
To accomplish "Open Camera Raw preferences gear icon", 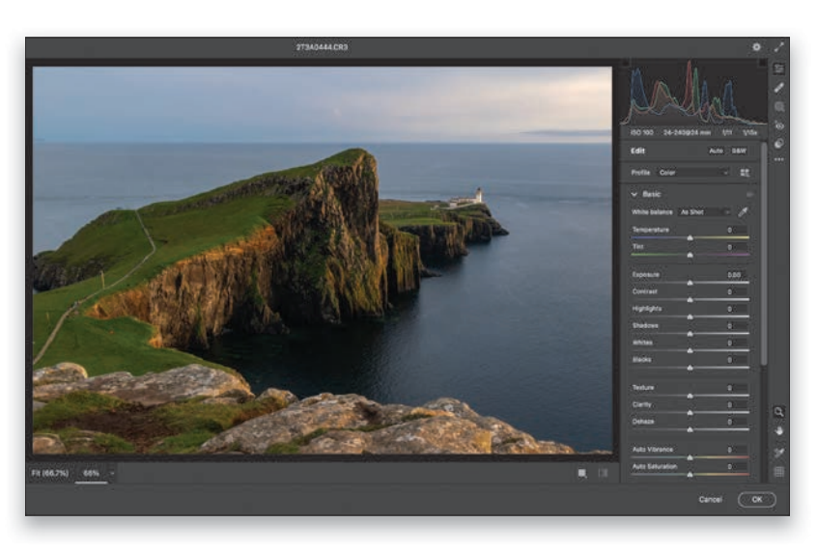I will click(x=756, y=46).
